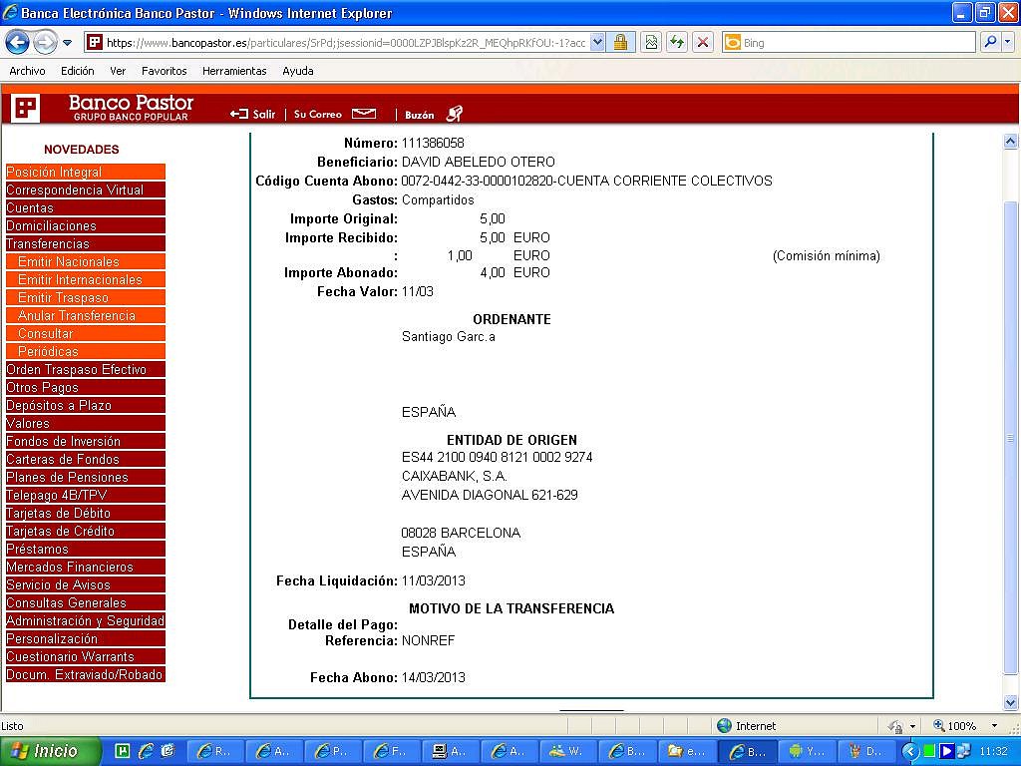This screenshot has height=766, width=1021.
Task: Open Cuestionario Warrants
Action: click(x=86, y=656)
